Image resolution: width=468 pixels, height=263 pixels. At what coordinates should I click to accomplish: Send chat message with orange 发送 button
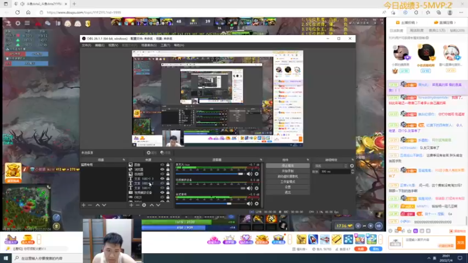point(460,243)
